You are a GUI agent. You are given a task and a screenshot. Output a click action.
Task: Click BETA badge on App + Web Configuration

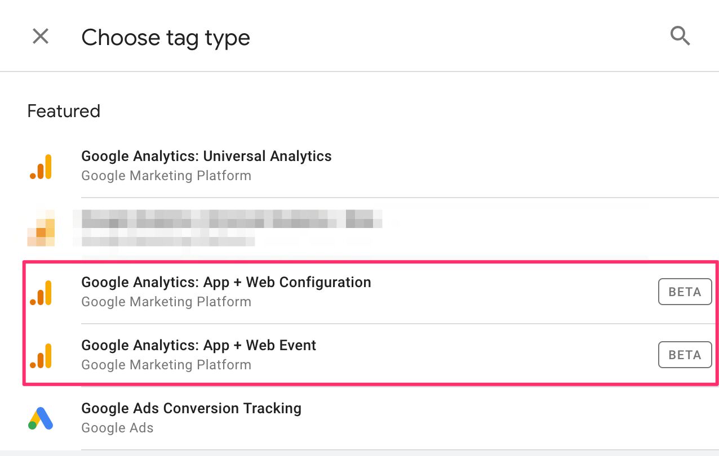click(685, 292)
